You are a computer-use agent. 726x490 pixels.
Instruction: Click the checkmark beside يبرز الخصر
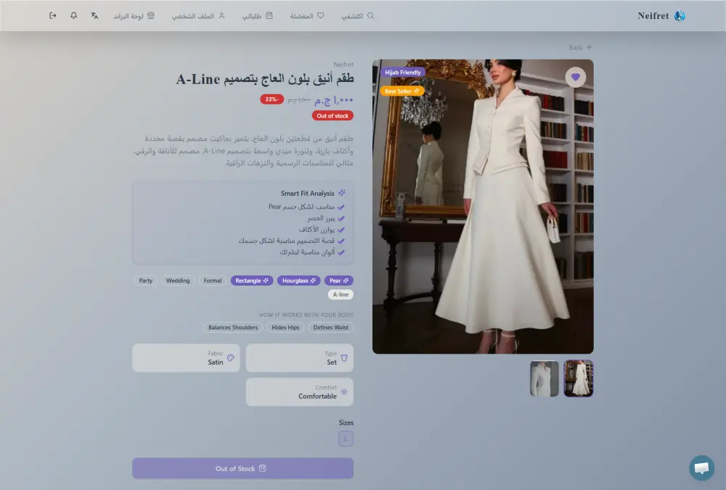341,218
